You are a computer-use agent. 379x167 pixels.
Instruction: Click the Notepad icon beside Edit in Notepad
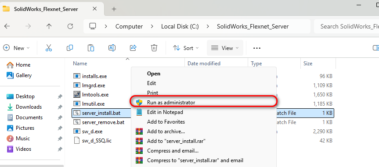point(139,112)
